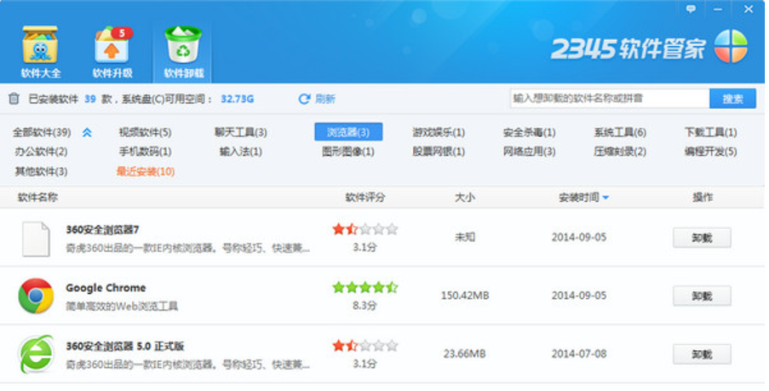Click the 2014-07-08 install date
This screenshot has width=769, height=391.
tap(579, 354)
